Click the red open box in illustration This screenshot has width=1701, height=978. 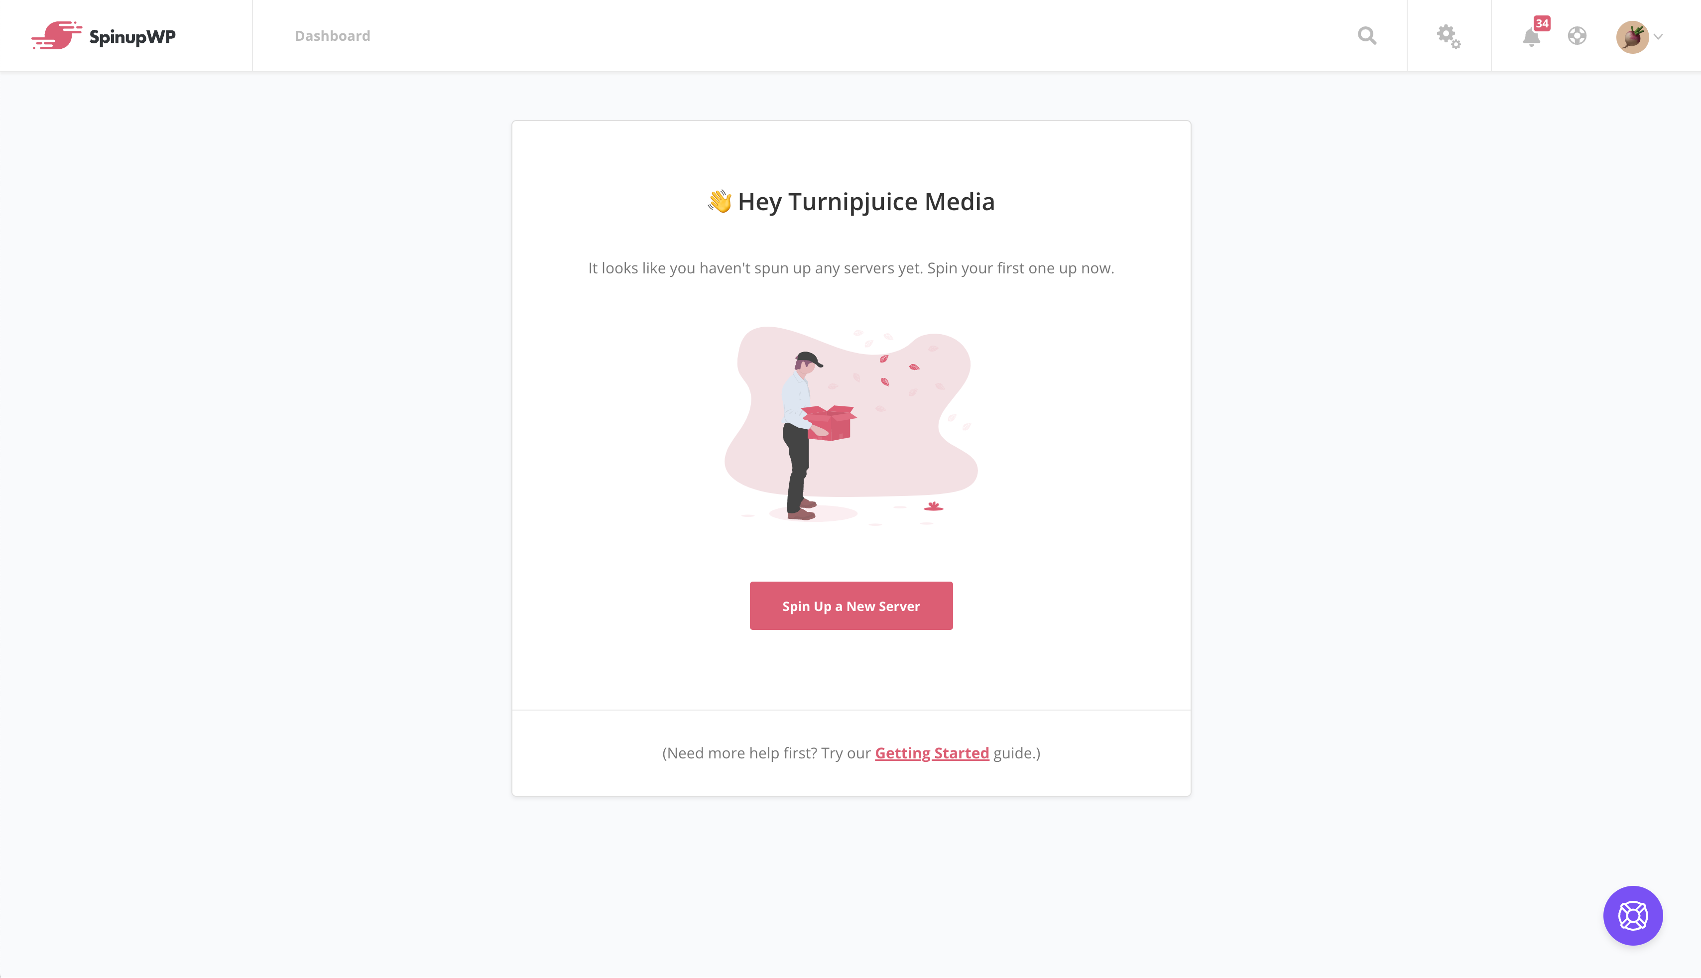(830, 422)
